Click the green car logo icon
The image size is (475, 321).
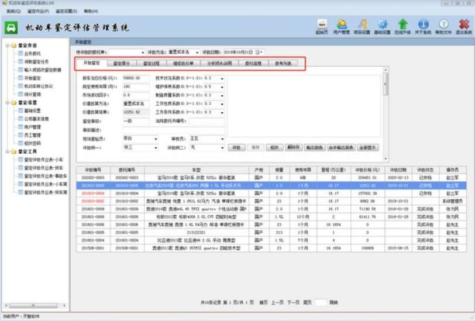tap(12, 27)
